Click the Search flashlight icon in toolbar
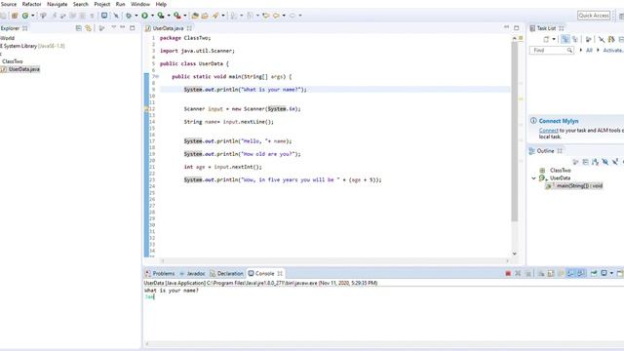This screenshot has height=351, width=624. pyautogui.click(x=215, y=16)
